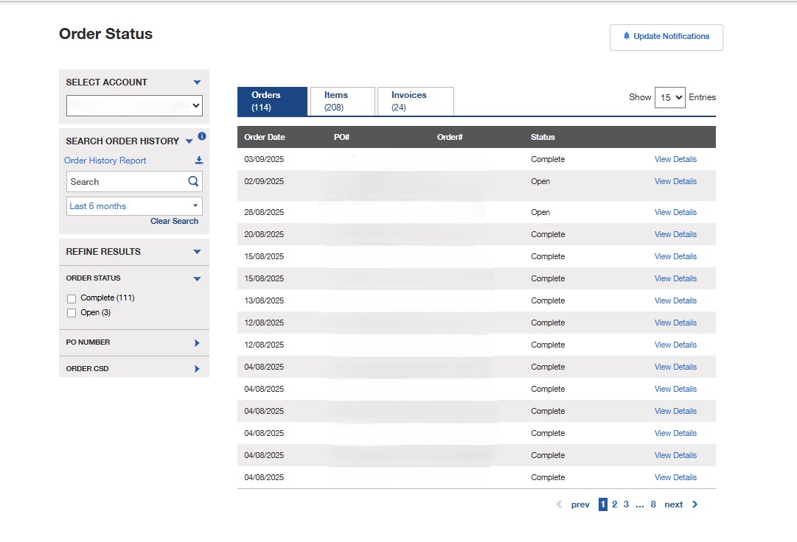Click the next-page chevron arrow in pagination
The width and height of the screenshot is (797, 542).
point(694,504)
